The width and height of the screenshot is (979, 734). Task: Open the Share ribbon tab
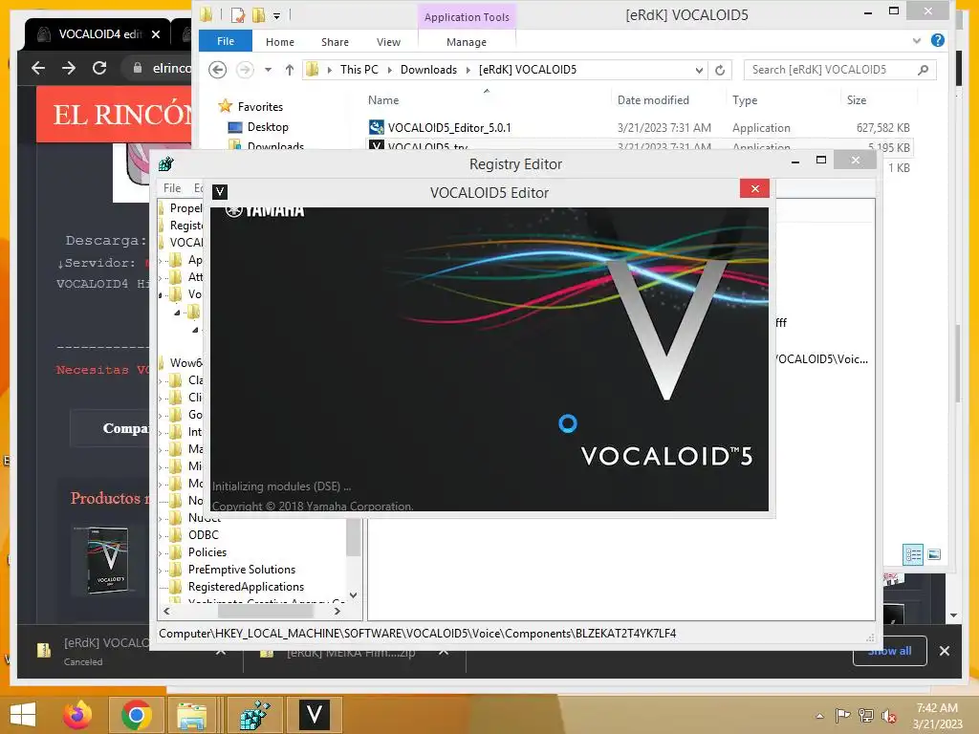click(335, 42)
